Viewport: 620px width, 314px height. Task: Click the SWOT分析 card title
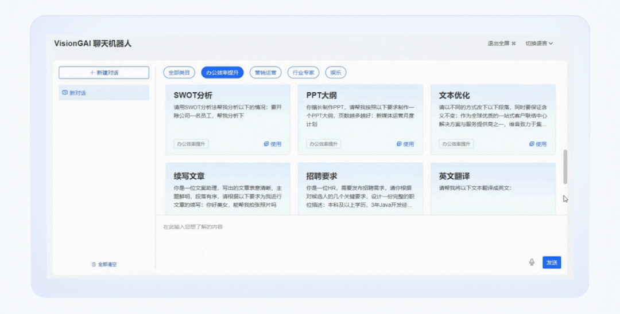pyautogui.click(x=193, y=96)
